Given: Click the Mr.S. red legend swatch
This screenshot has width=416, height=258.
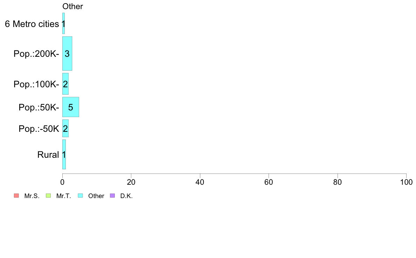Looking at the screenshot, I should [16, 196].
